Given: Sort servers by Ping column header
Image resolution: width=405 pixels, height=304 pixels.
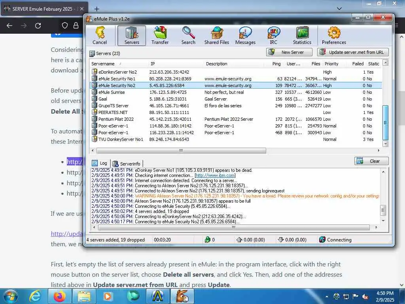Looking at the screenshot, I should coord(276,64).
